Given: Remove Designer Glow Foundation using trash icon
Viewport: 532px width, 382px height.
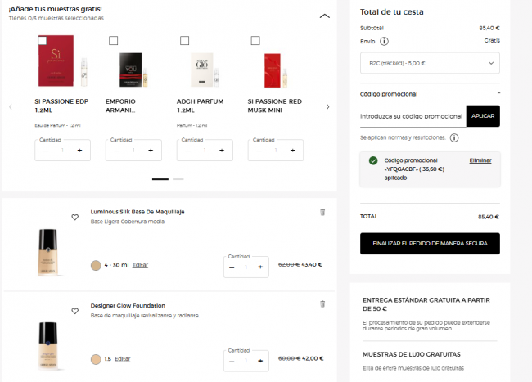Looking at the screenshot, I should tap(322, 304).
